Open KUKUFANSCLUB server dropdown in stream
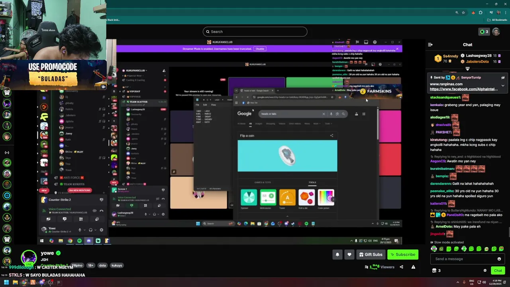Screen dimensions: 510x287 (137, 71)
